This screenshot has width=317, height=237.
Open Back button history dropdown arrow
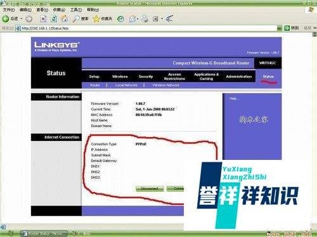(22, 19)
